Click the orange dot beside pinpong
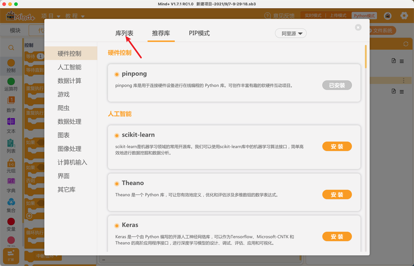This screenshot has width=414, height=266. 117,74
